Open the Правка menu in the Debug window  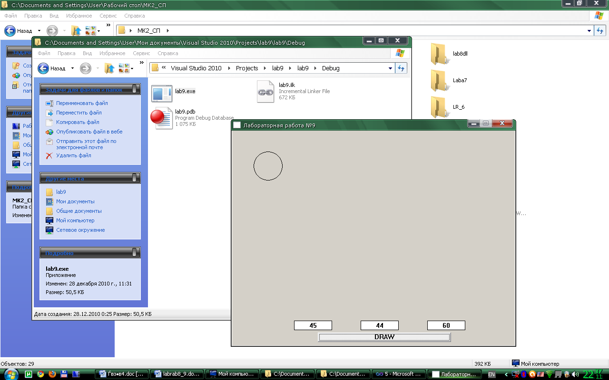[x=67, y=54]
